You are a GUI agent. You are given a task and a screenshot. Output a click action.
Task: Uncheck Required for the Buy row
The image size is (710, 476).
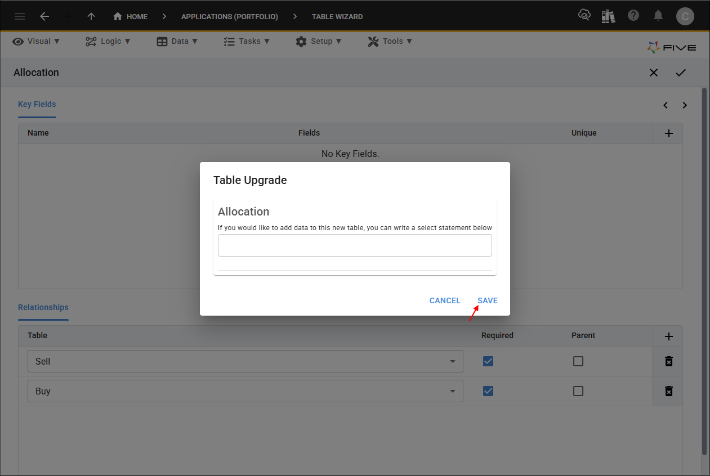pos(488,391)
